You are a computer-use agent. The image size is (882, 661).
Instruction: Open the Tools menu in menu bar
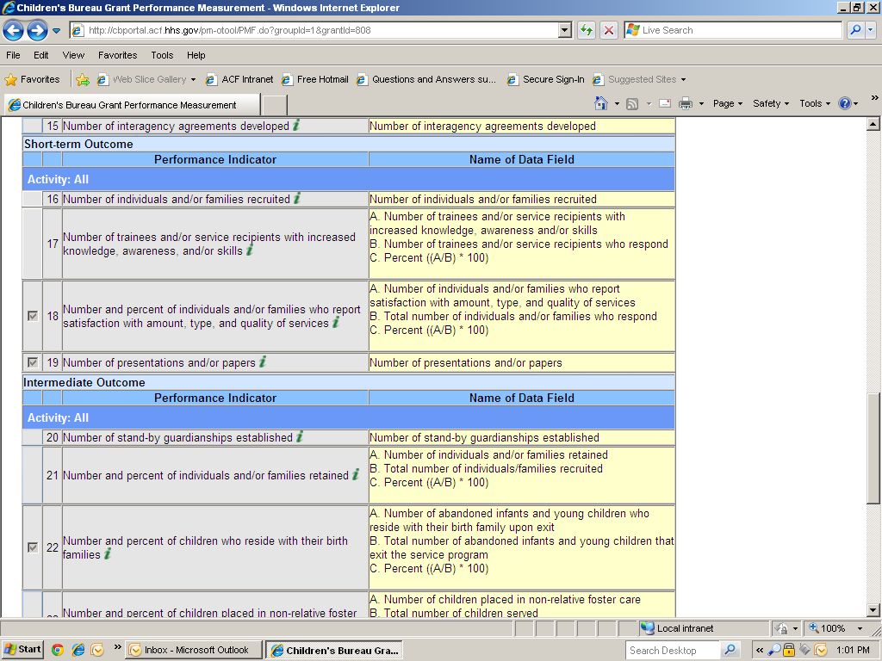tap(162, 55)
